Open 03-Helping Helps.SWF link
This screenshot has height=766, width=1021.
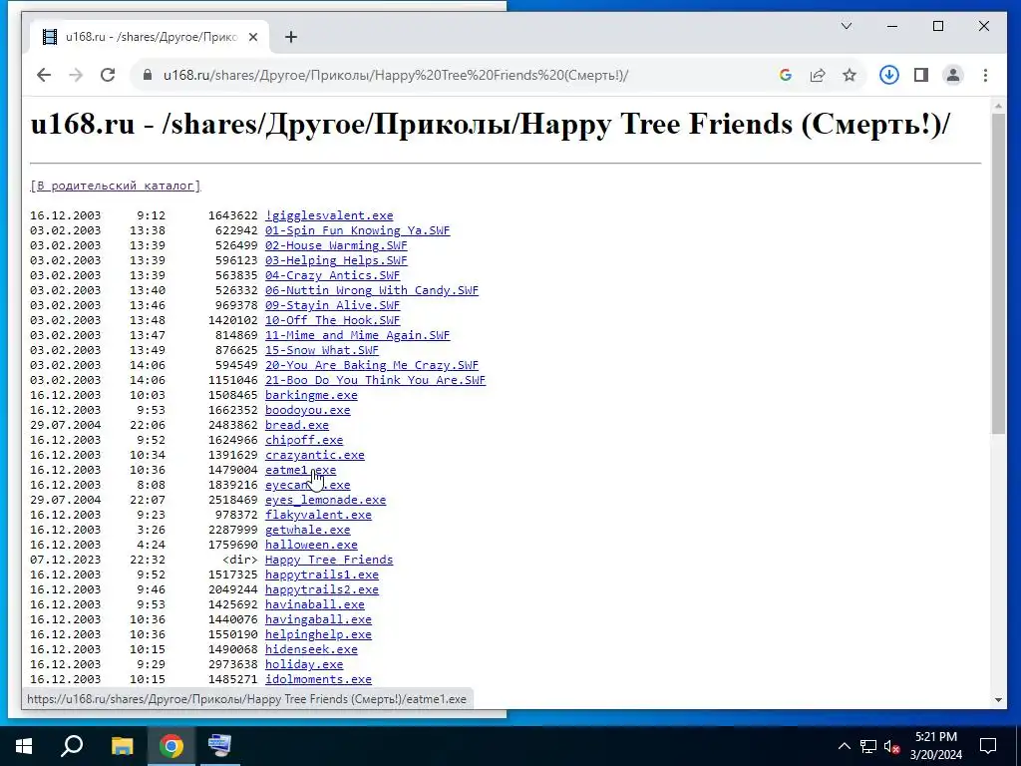336,260
